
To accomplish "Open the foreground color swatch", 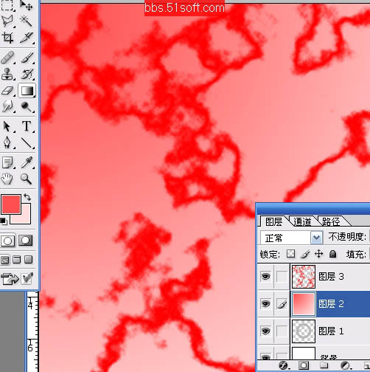I will (x=11, y=204).
